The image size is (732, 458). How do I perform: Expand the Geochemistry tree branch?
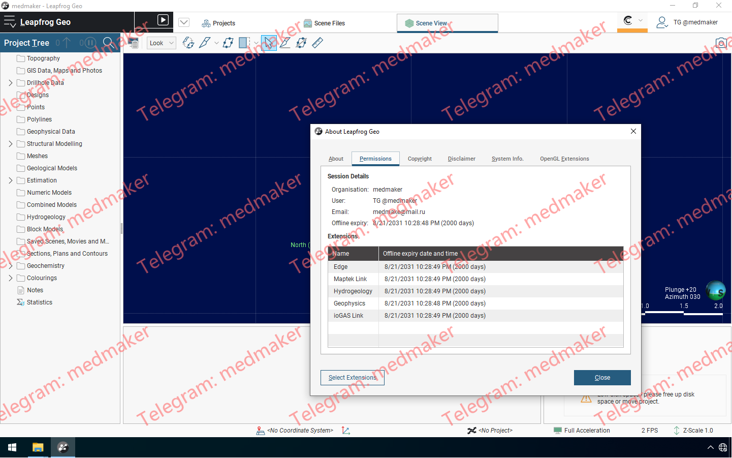[x=10, y=265]
